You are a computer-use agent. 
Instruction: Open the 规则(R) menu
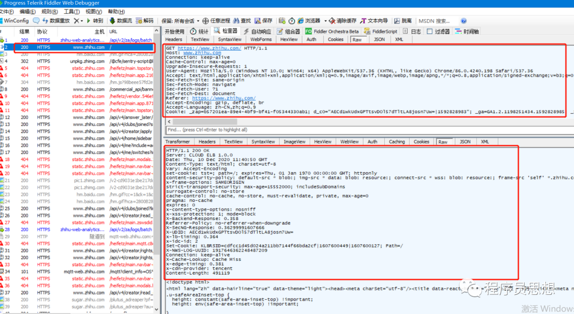[50, 12]
